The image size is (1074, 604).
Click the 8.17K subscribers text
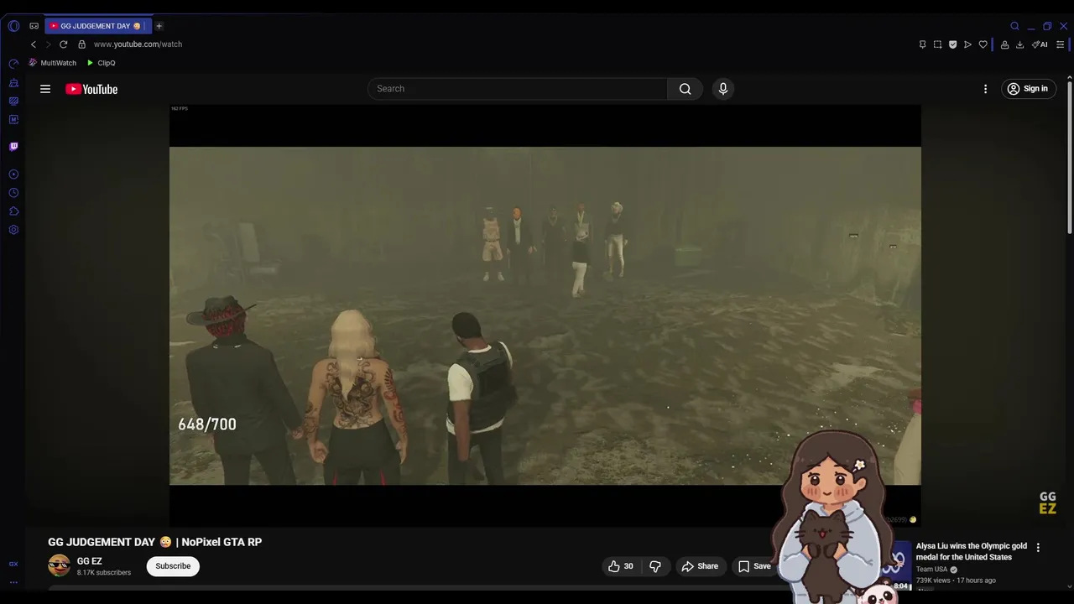click(104, 573)
